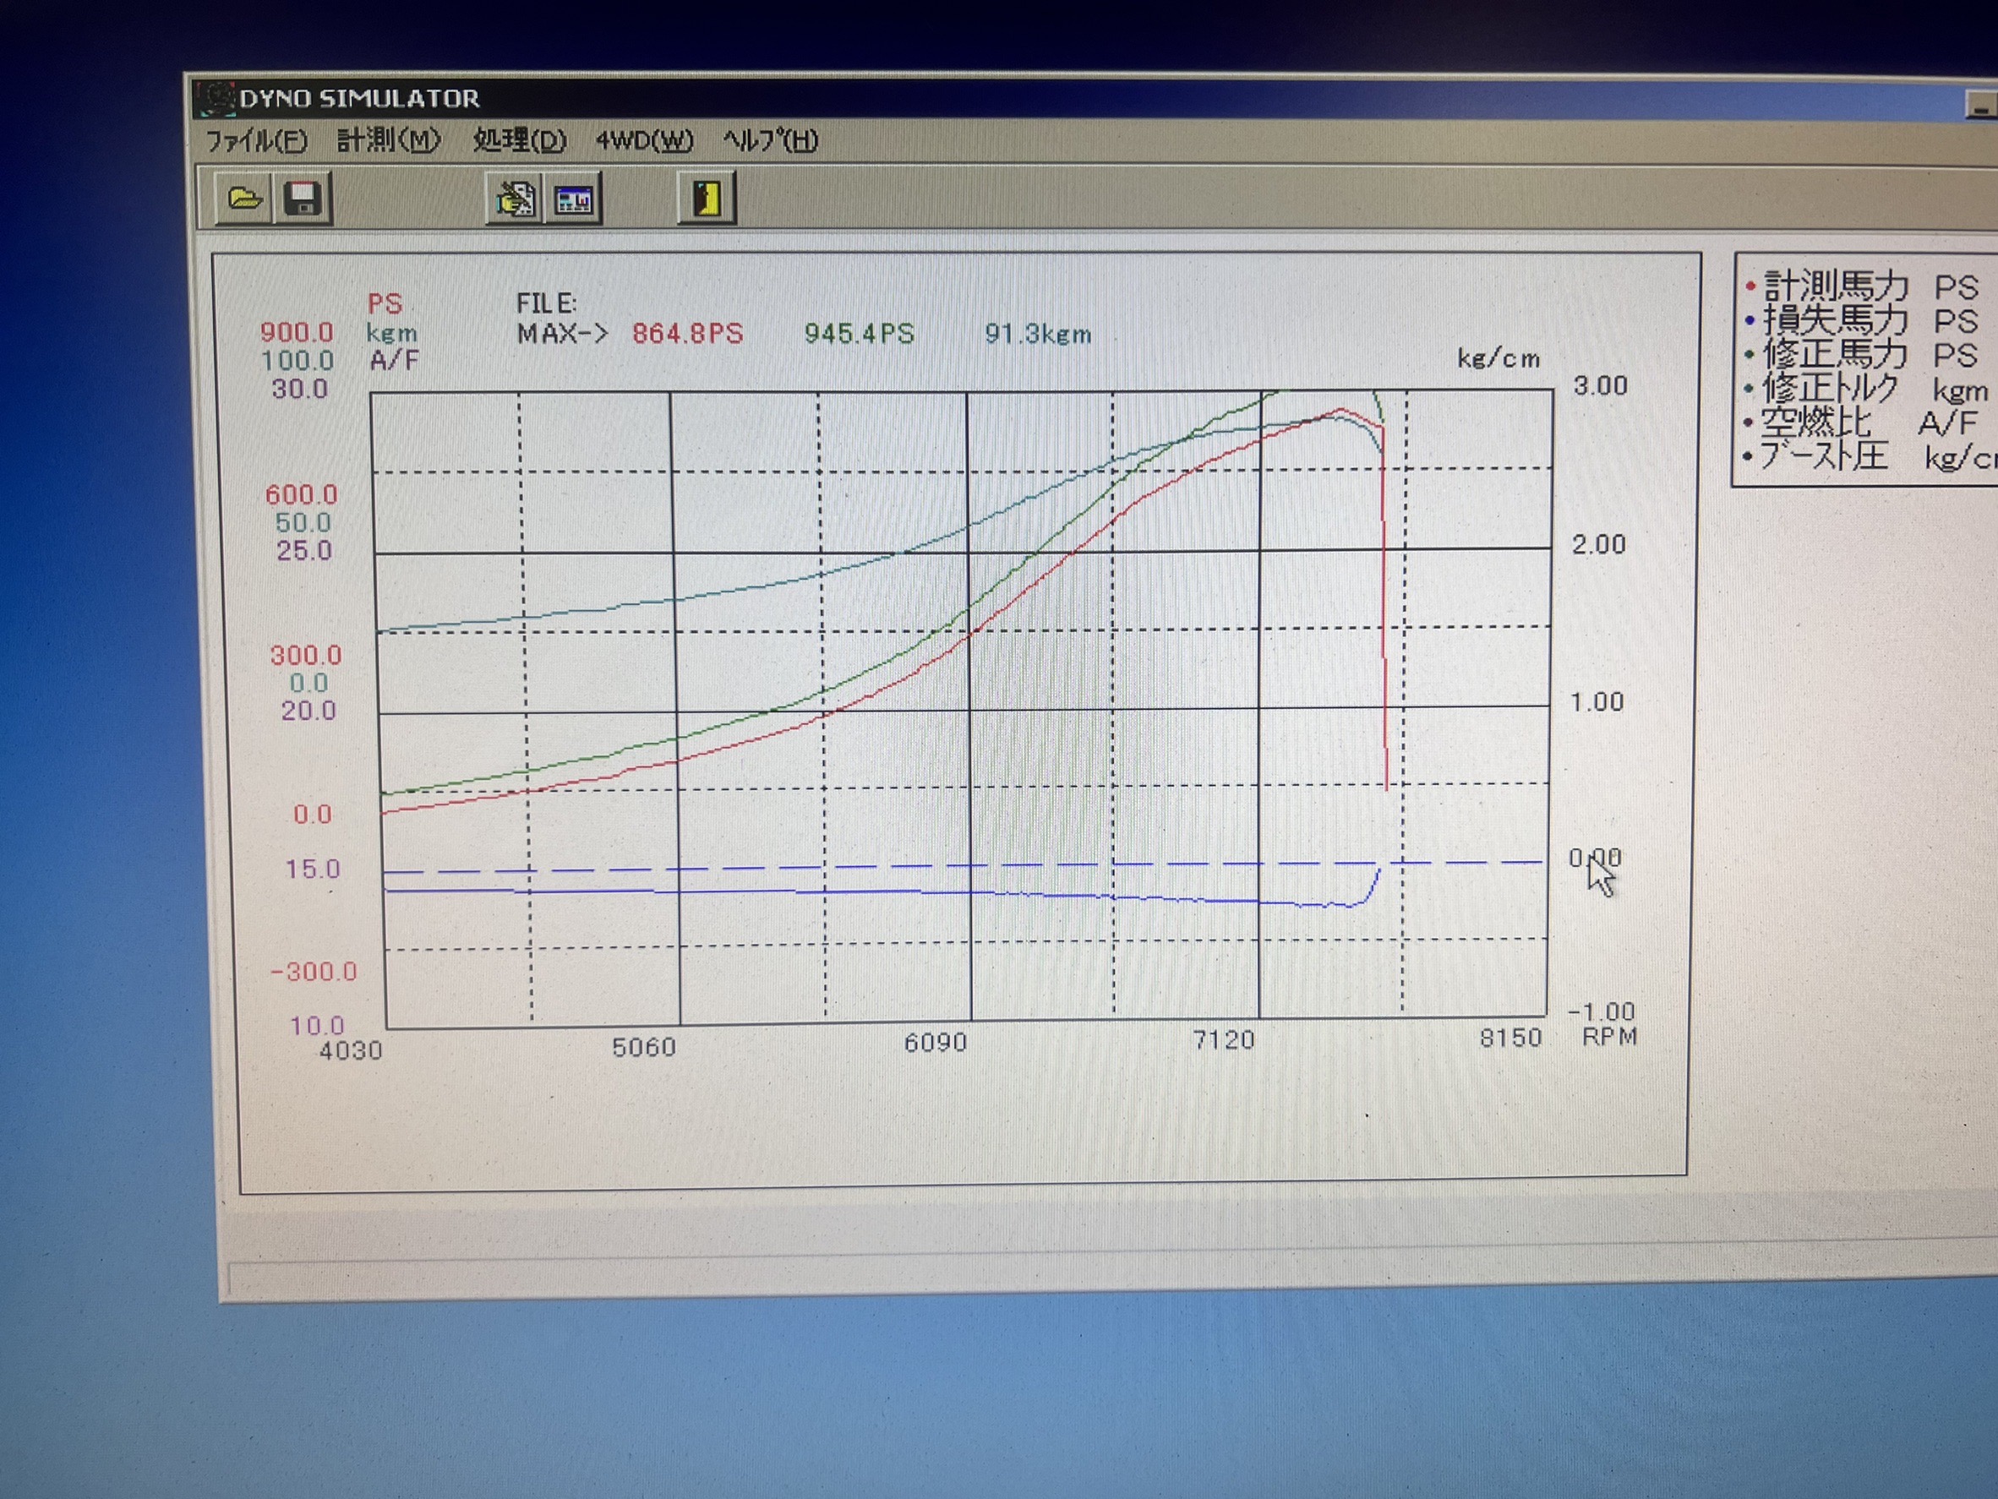This screenshot has width=1998, height=1499.
Task: Click the display window toolbar icon
Action: pos(574,199)
